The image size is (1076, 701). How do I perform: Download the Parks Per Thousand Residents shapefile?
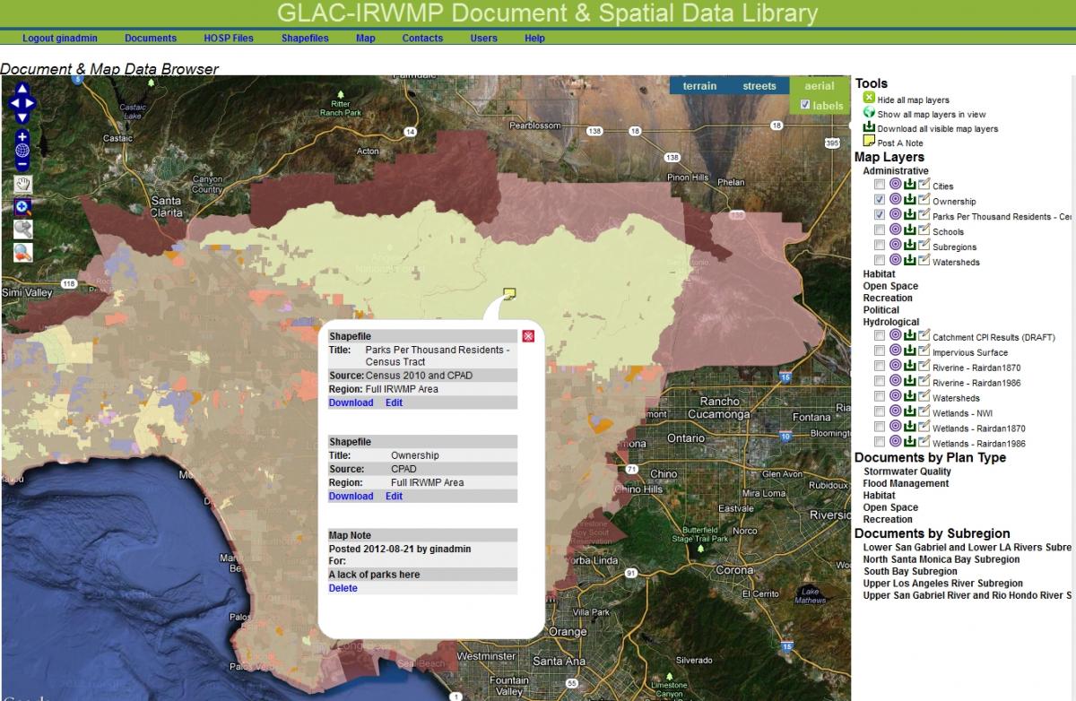click(x=351, y=402)
